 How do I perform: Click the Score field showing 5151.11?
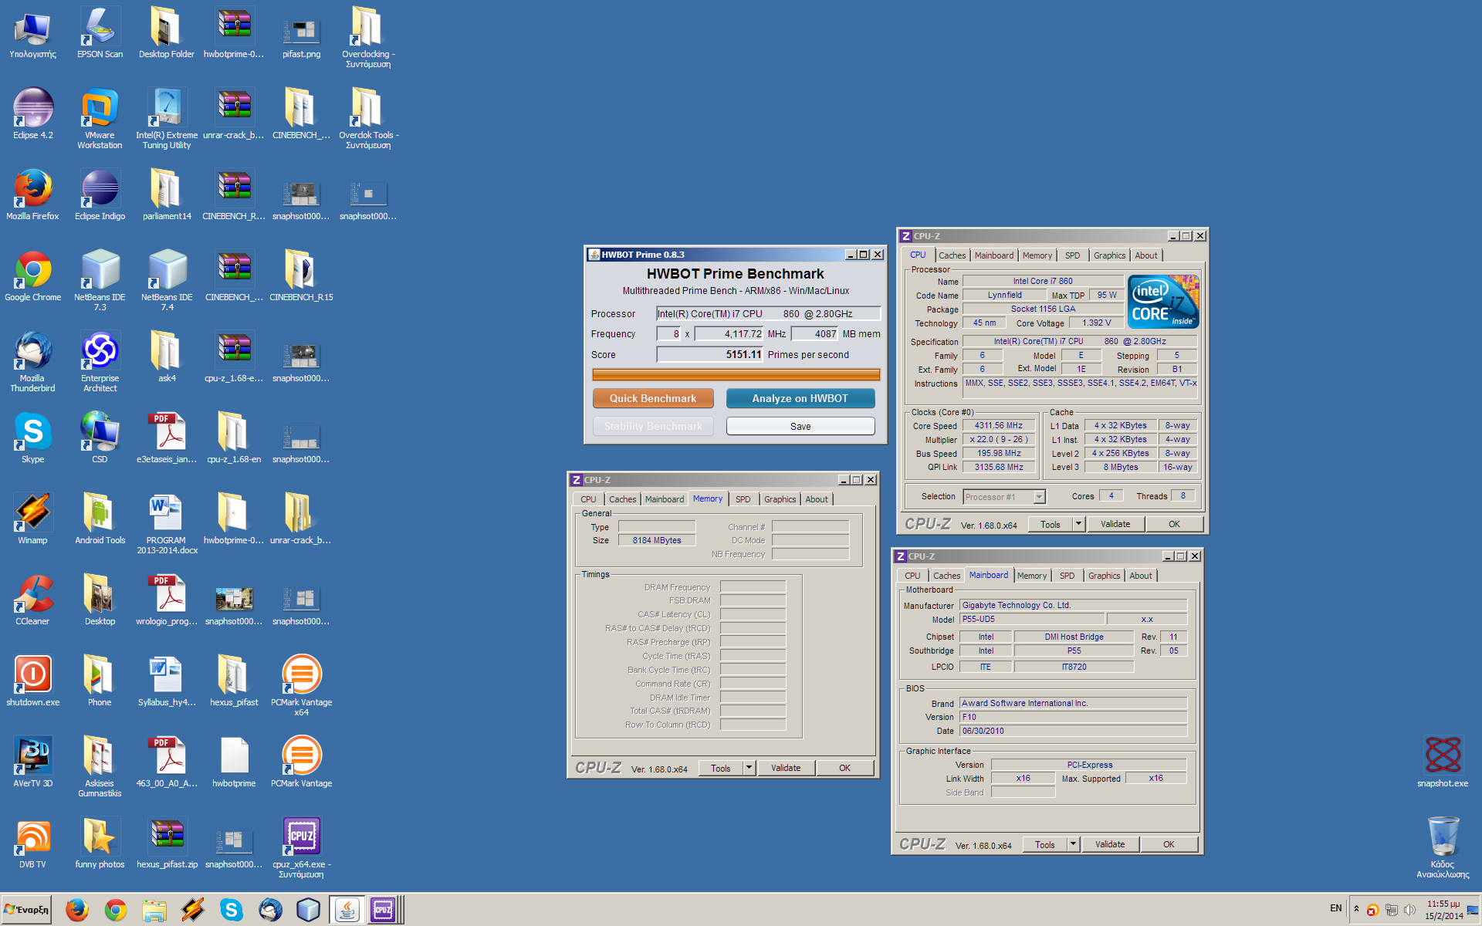709,355
